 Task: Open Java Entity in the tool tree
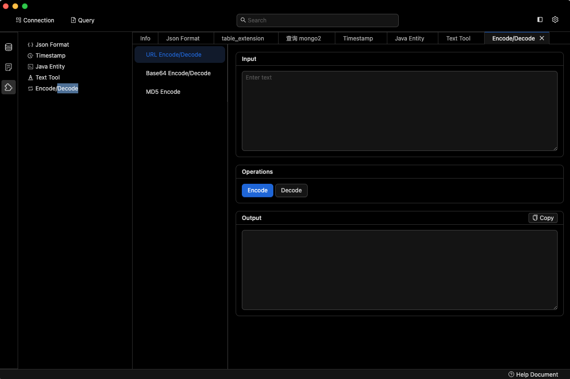(x=50, y=67)
